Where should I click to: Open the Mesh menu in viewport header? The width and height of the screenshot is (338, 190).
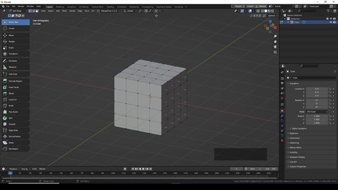(64, 11)
